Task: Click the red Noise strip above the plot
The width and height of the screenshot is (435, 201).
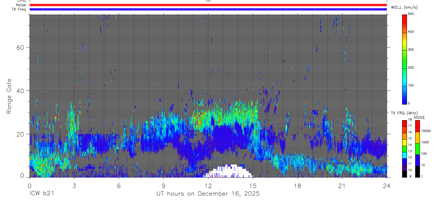Action: 208,5
